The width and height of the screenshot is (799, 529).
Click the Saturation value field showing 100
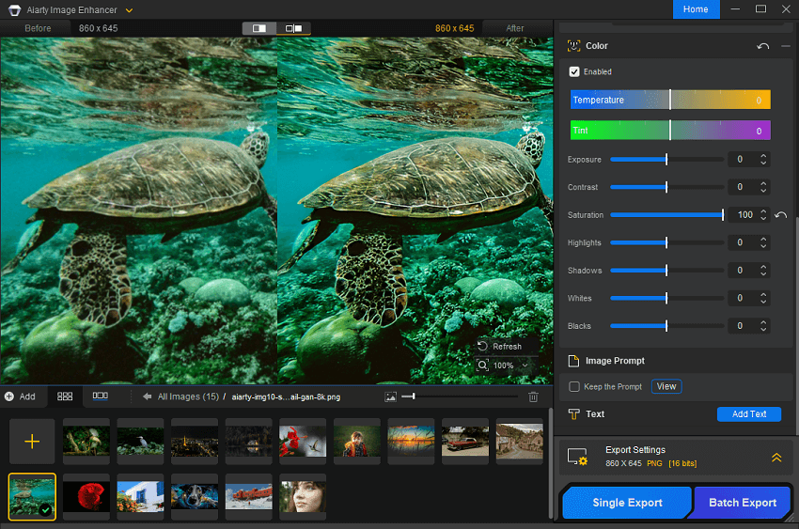point(743,215)
